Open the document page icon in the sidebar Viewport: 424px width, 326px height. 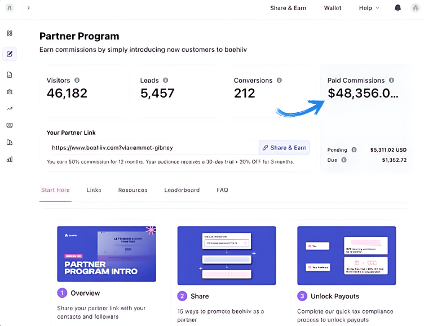(10, 74)
